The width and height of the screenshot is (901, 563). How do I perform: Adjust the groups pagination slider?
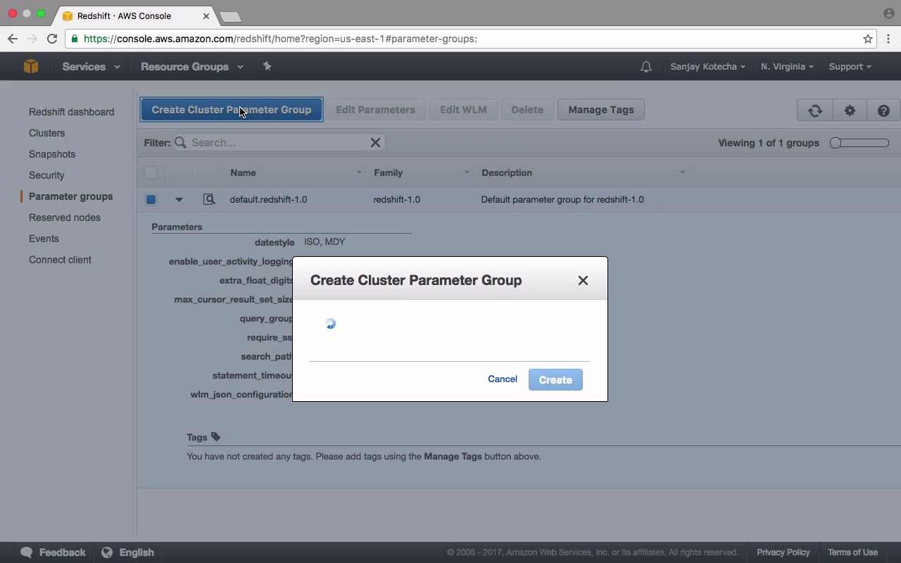pyautogui.click(x=859, y=143)
